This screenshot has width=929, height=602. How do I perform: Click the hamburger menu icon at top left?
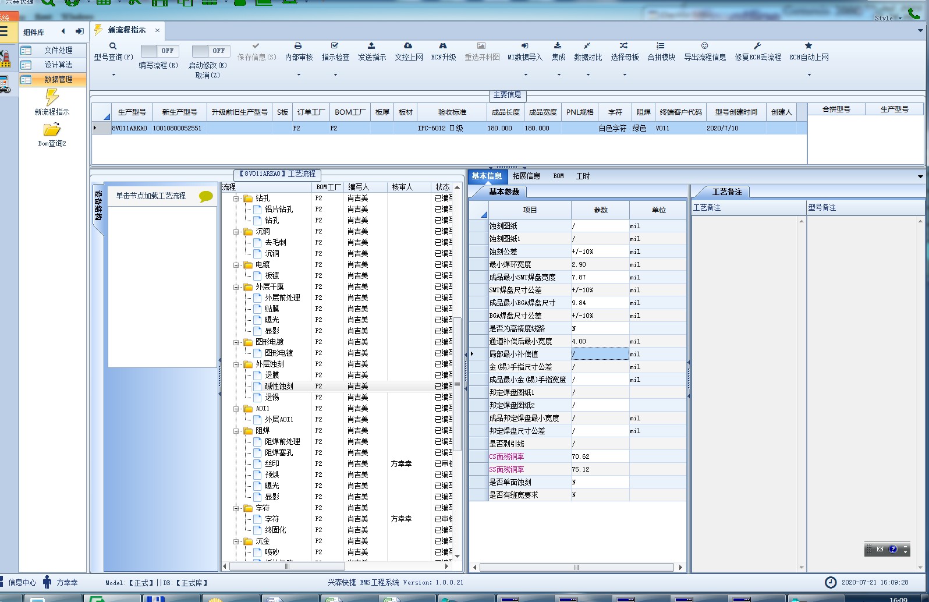pyautogui.click(x=4, y=31)
